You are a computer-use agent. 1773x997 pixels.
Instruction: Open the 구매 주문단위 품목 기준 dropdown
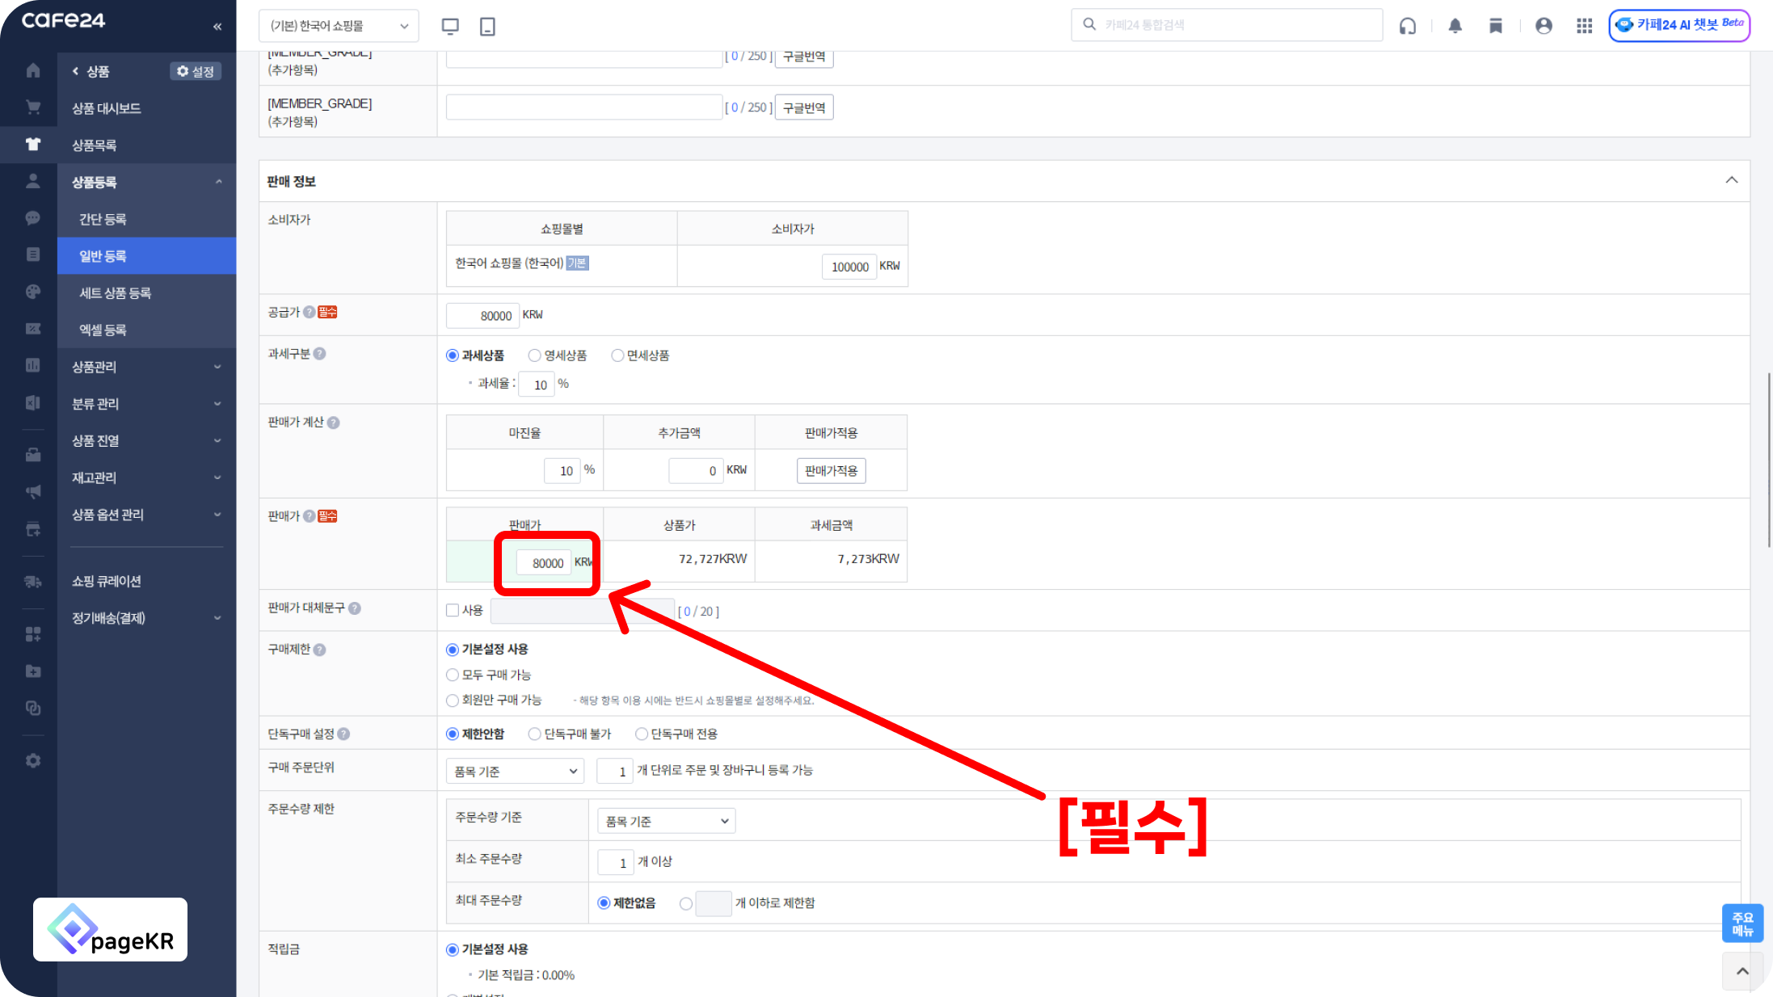[x=515, y=771]
